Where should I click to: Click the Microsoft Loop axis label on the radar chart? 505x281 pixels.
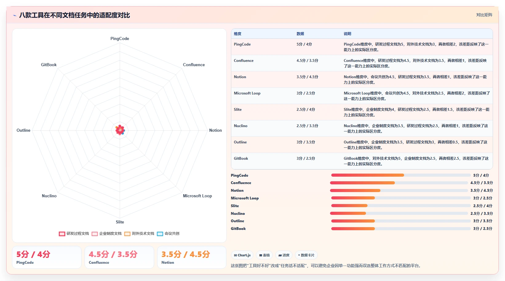197,196
